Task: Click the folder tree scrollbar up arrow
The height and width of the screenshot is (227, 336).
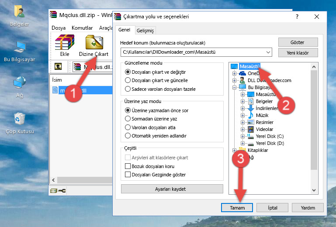Action: (314, 67)
